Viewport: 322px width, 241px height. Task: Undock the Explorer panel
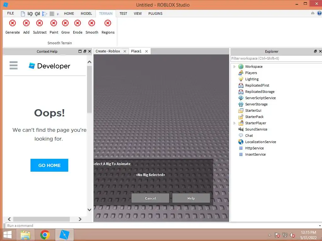point(315,51)
